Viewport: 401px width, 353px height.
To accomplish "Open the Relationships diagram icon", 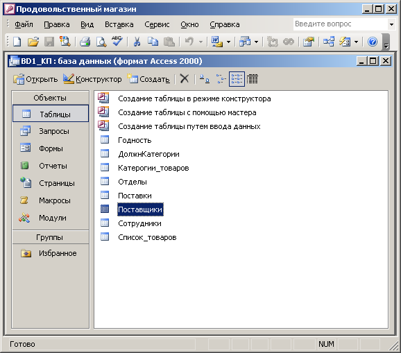I will (329, 42).
